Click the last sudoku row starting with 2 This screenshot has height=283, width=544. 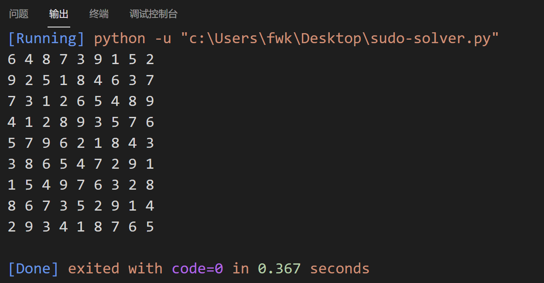81,226
